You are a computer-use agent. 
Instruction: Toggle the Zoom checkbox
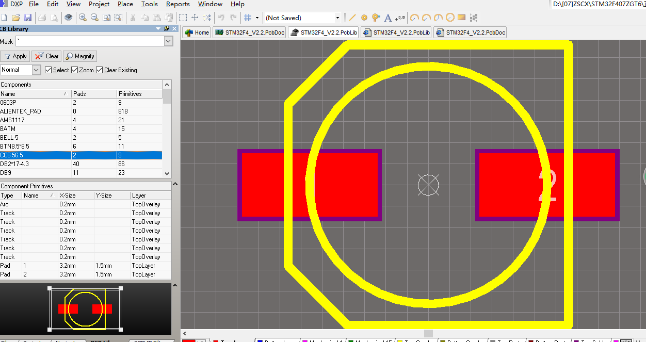click(74, 70)
